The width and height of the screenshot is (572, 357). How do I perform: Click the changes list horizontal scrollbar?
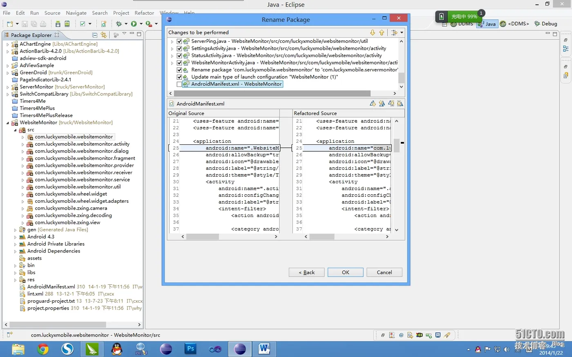[272, 93]
